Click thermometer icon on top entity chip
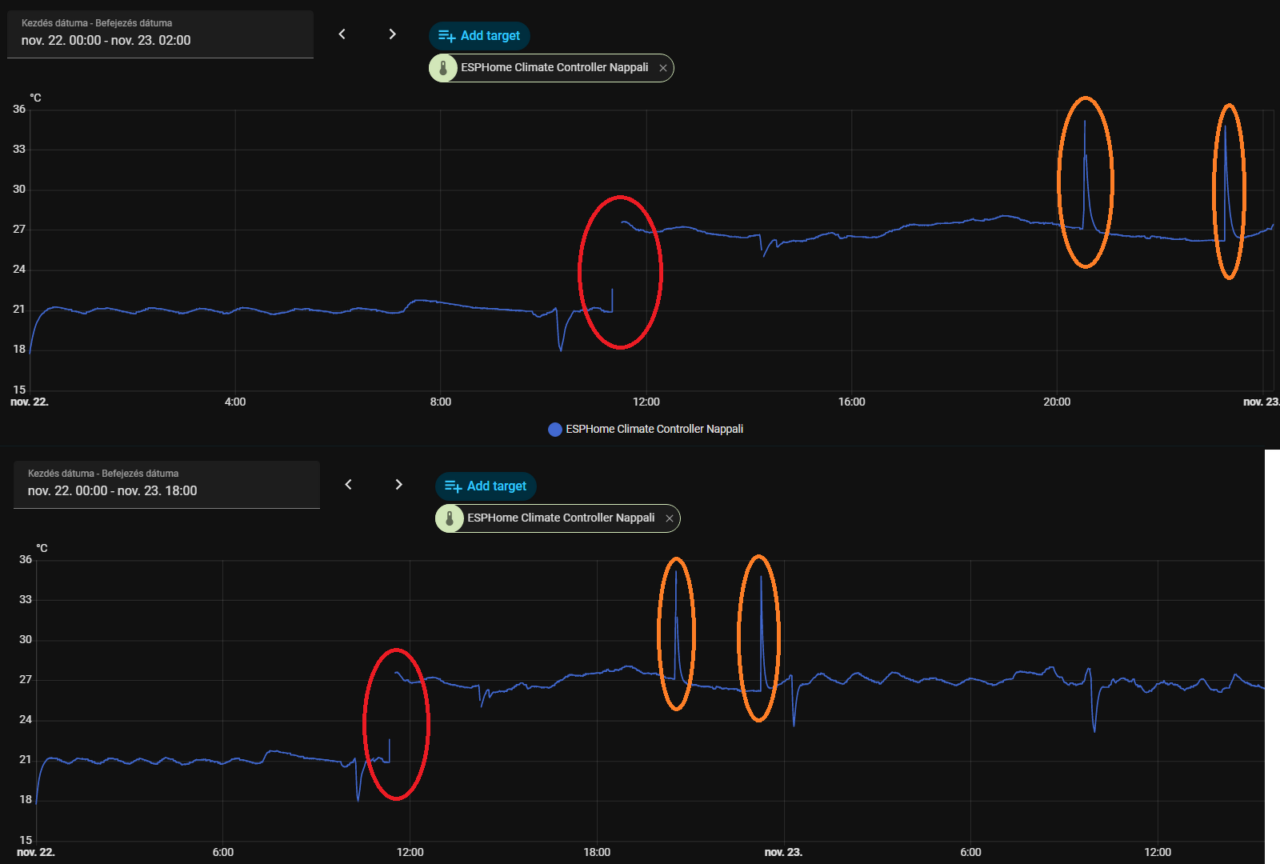 coord(443,68)
